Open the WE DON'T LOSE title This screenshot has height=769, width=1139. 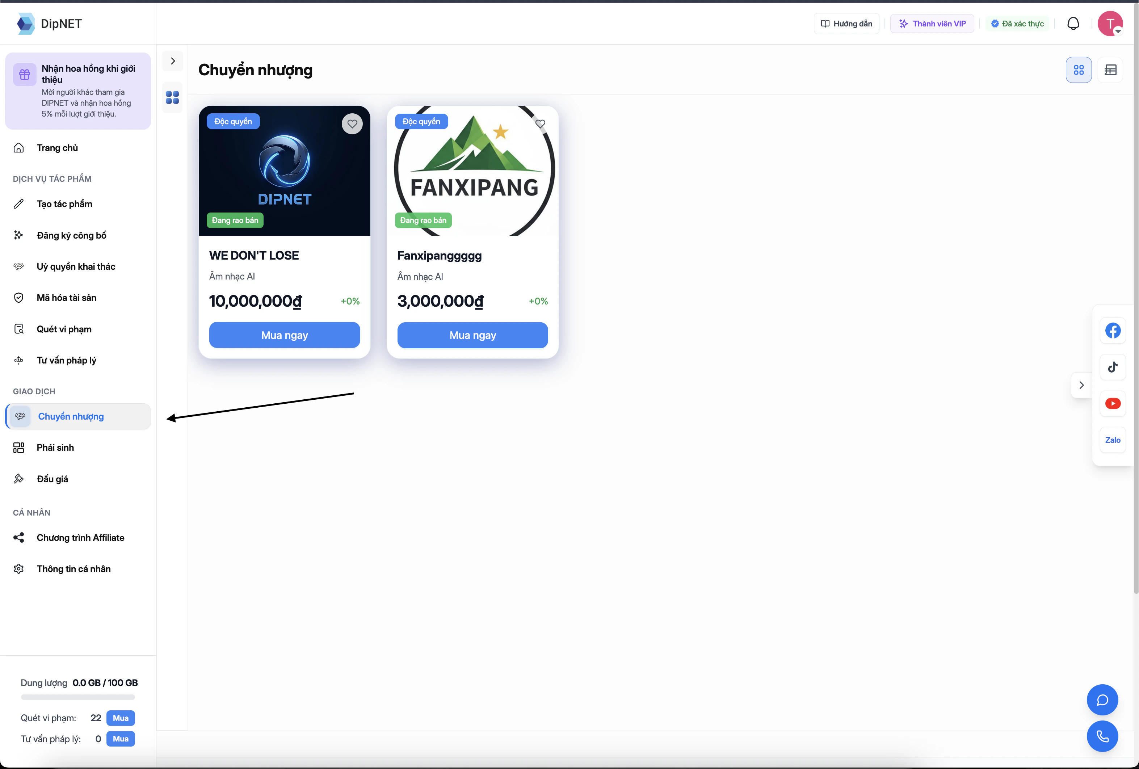(x=254, y=255)
